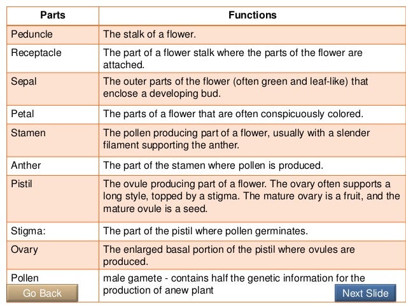Select the Stamen part cell
This screenshot has width=406, height=305.
click(53, 140)
